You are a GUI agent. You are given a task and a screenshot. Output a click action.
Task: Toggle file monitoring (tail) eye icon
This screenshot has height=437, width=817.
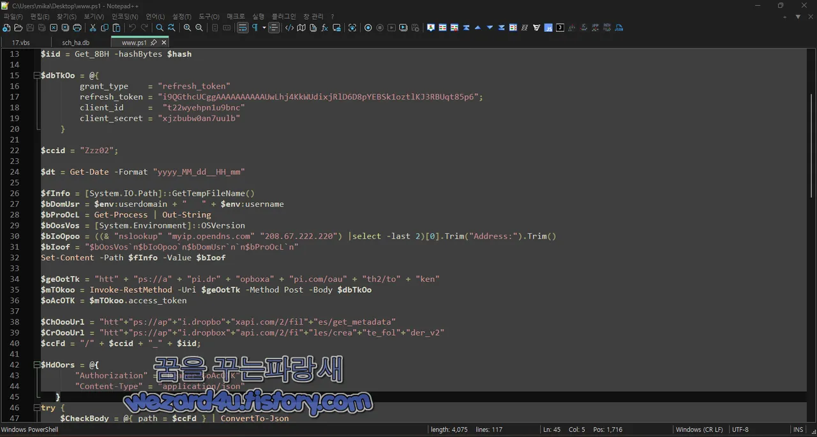tap(352, 28)
